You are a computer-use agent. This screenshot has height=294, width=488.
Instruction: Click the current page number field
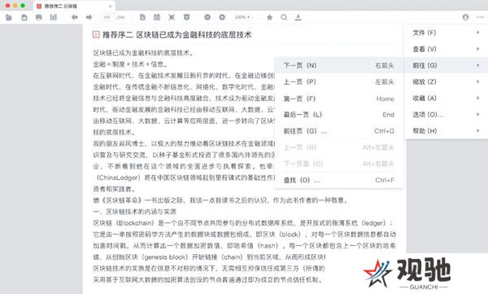107,17
